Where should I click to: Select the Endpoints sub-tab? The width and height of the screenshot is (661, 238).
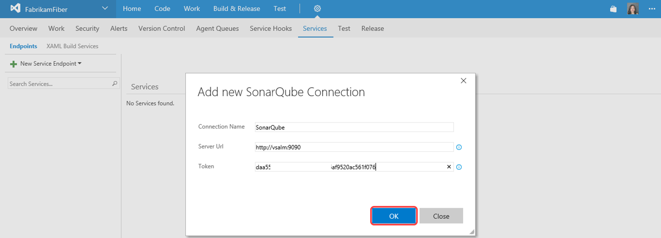point(23,46)
